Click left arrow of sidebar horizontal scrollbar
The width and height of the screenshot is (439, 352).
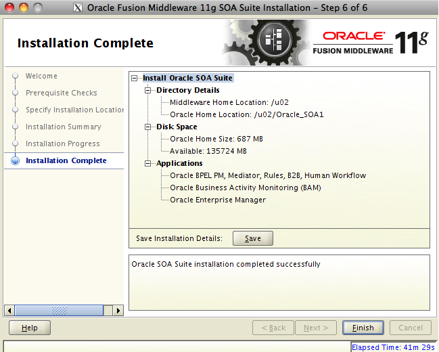(9, 311)
